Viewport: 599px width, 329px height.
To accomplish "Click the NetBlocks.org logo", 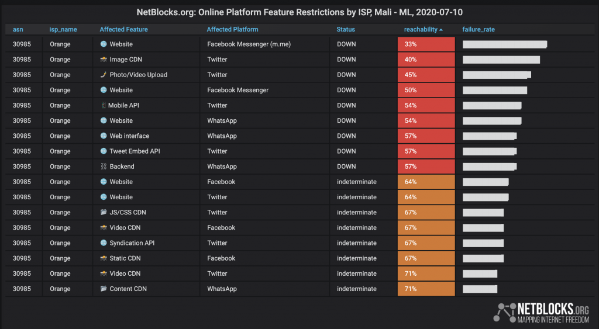I will pos(541,313).
